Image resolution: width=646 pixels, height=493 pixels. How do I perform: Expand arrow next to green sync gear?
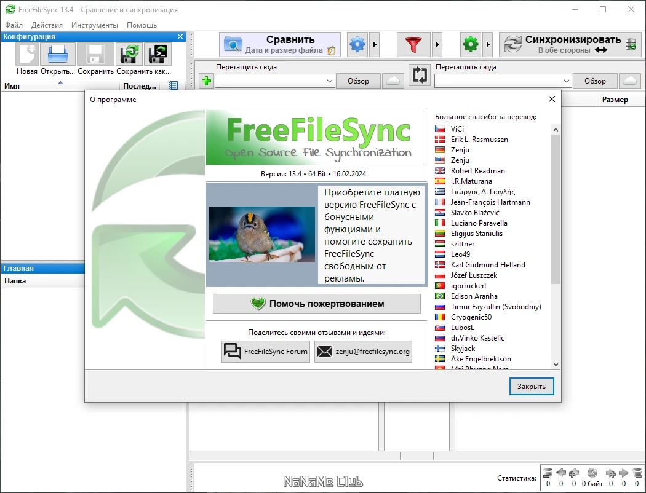(x=488, y=44)
